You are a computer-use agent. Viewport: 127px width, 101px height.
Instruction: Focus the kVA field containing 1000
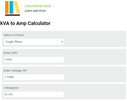coord(34,59)
